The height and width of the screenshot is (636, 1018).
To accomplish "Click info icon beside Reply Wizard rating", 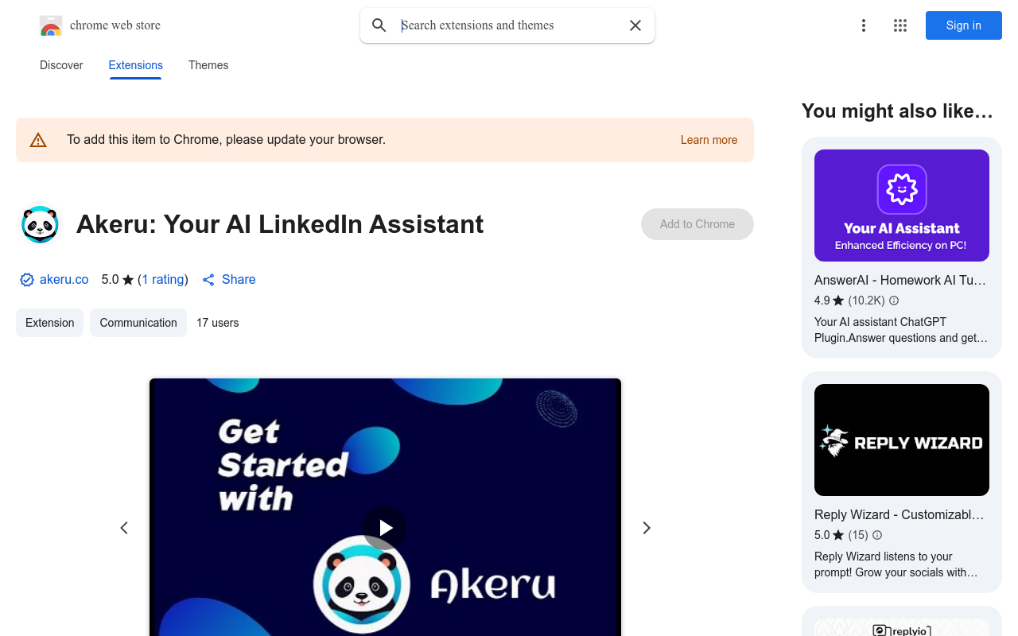I will pyautogui.click(x=877, y=535).
